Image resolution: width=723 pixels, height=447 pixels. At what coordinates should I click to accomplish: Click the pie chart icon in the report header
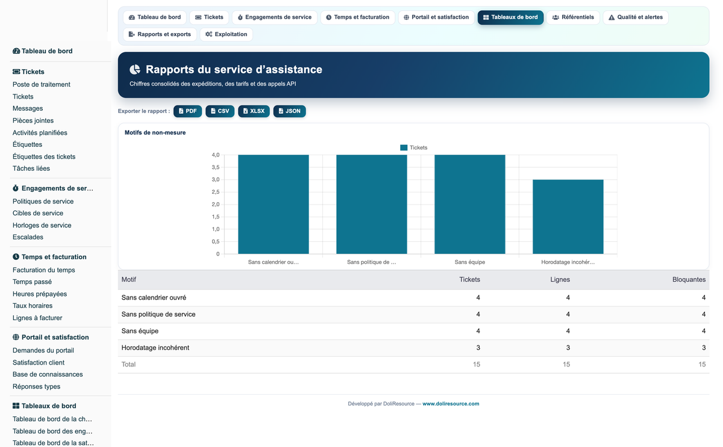[135, 70]
